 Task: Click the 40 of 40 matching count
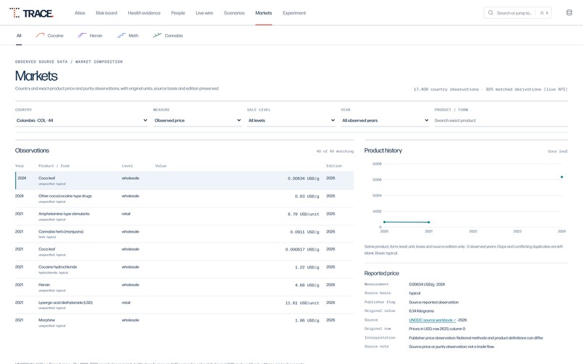[x=335, y=151]
